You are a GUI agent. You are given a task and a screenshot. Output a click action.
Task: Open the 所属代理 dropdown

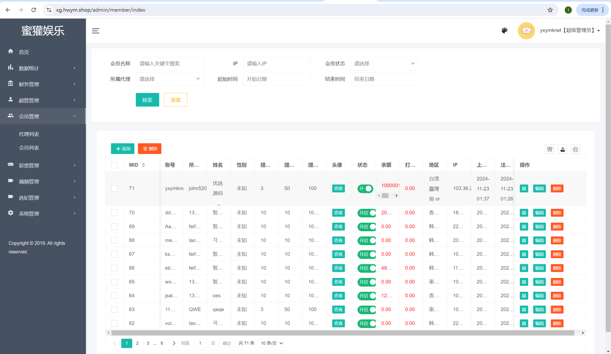(170, 79)
